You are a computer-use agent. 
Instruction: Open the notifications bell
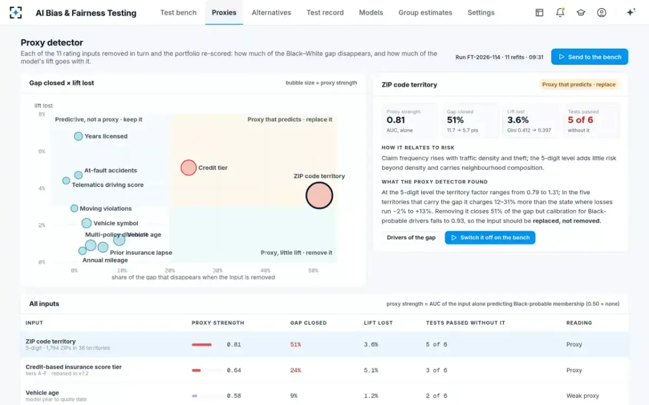560,12
